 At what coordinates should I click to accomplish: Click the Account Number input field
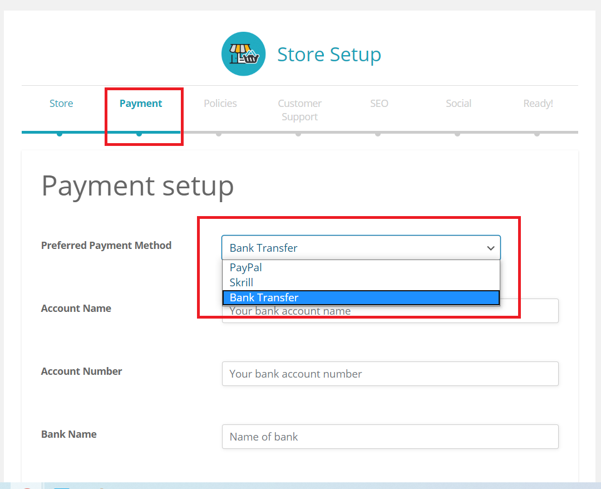[x=390, y=374]
